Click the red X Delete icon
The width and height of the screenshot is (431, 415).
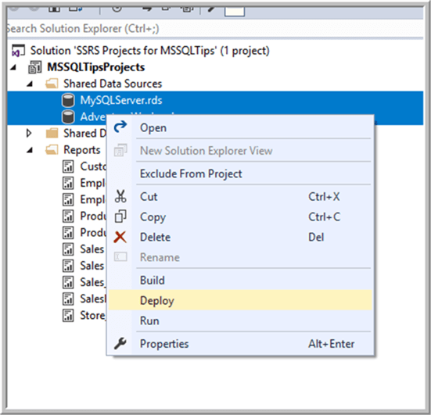(120, 237)
